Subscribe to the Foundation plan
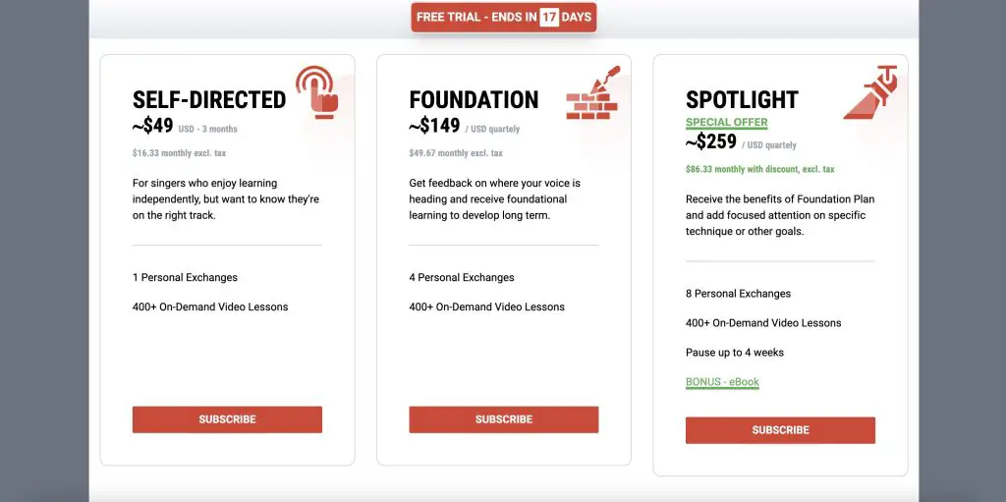 504,419
